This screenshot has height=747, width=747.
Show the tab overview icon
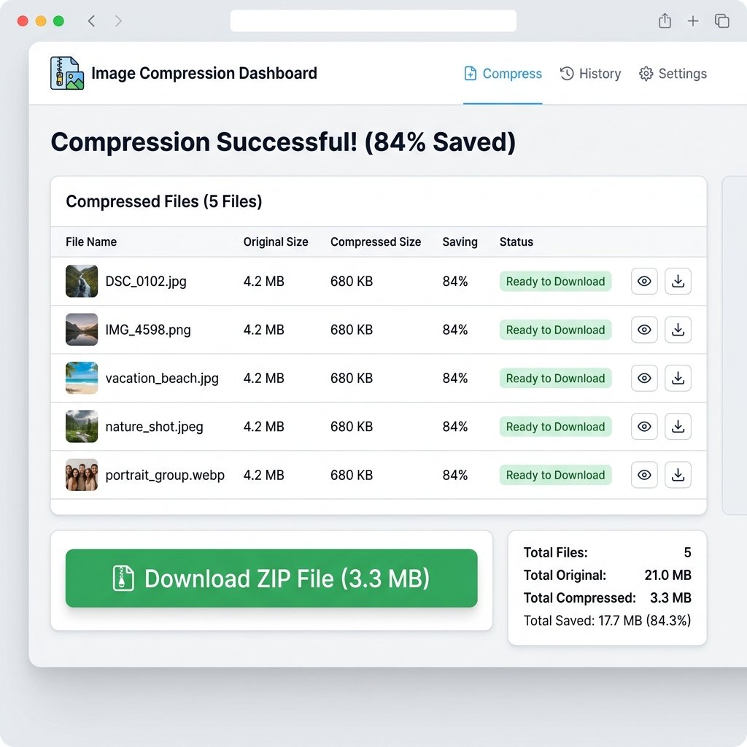point(722,21)
